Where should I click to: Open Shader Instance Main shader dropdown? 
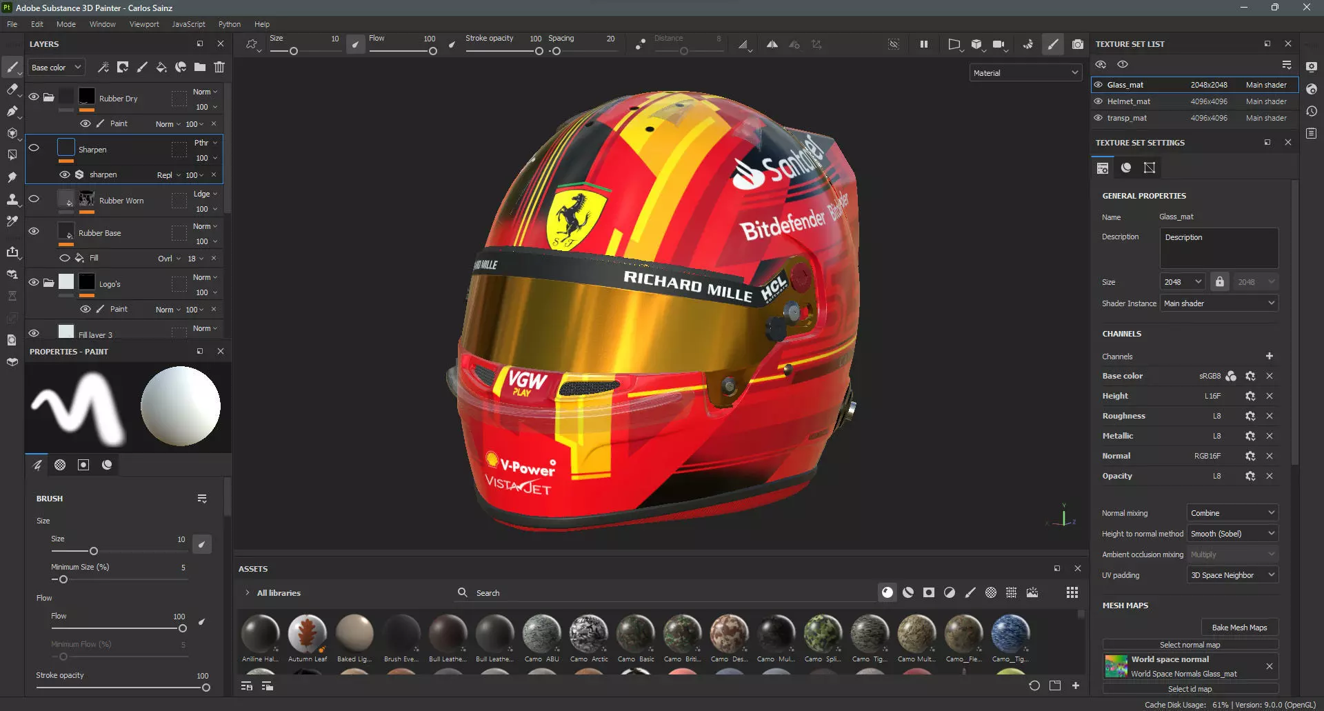click(x=1219, y=303)
